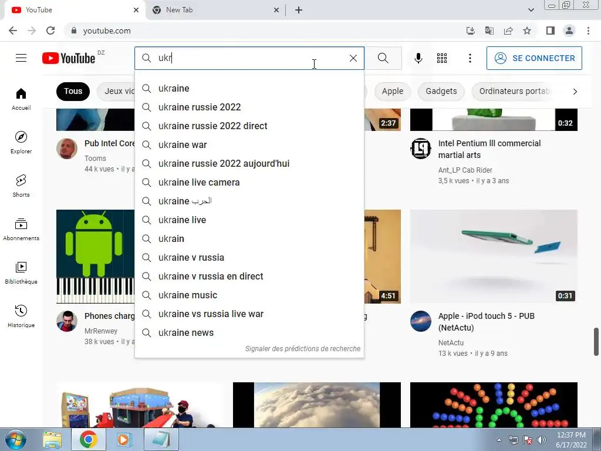The image size is (601, 451).
Task: Show hidden system tray icons
Action: point(499,440)
